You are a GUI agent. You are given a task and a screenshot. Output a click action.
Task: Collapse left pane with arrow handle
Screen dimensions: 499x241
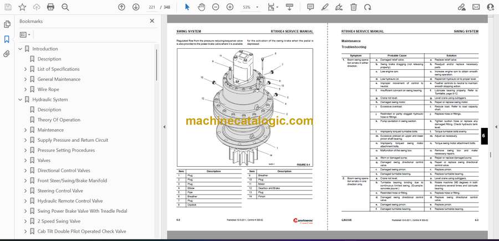(x=164, y=127)
